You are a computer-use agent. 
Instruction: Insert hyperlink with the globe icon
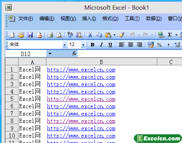(161, 35)
